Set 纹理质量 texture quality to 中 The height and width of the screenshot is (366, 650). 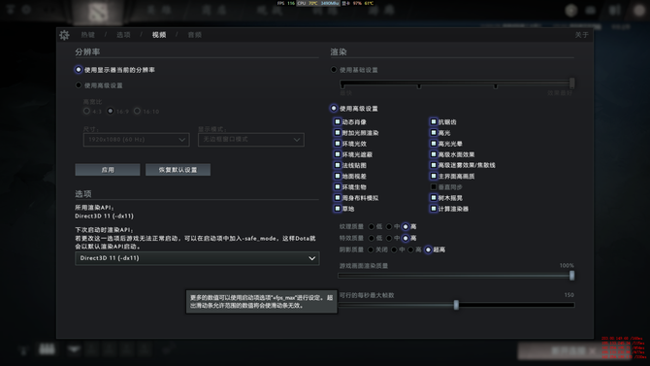point(389,226)
